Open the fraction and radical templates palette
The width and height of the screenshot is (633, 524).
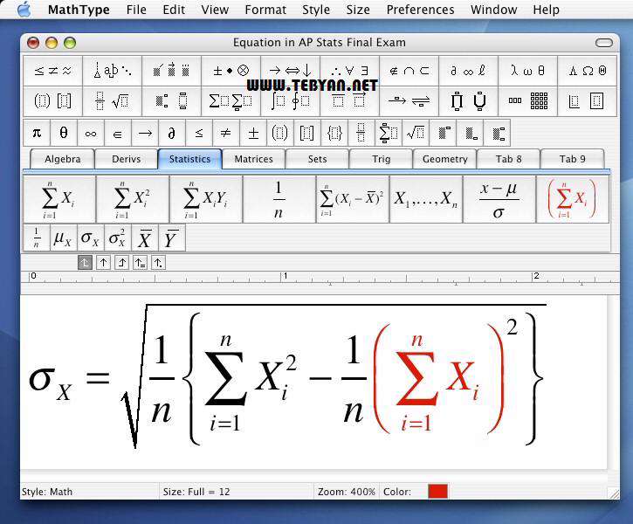pyautogui.click(x=113, y=101)
